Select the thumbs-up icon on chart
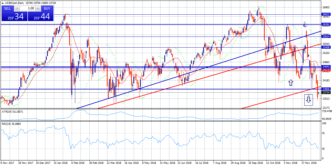 click(x=305, y=25)
